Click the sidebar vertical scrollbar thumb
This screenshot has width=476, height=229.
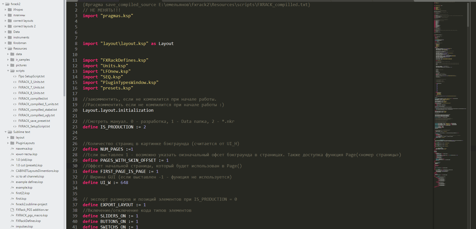(x=64, y=48)
